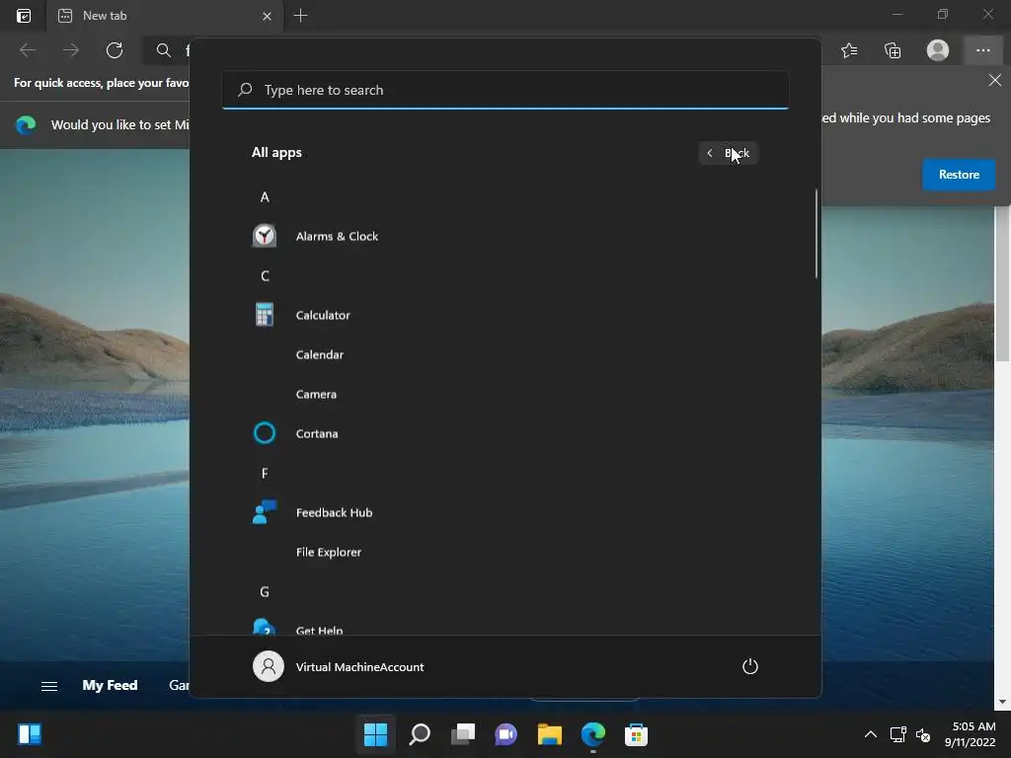Viewport: 1011px width, 758px height.
Task: Open File Explorer folder icon on taskbar
Action: (x=549, y=734)
